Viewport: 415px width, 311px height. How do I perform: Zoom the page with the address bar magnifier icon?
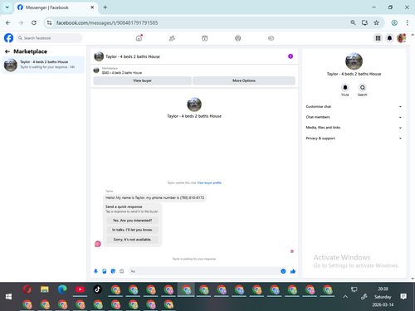click(353, 22)
